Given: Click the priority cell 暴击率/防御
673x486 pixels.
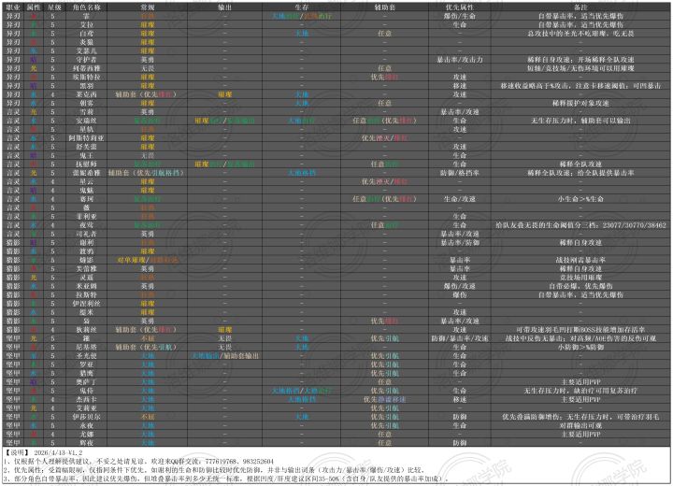Looking at the screenshot, I should [460, 243].
